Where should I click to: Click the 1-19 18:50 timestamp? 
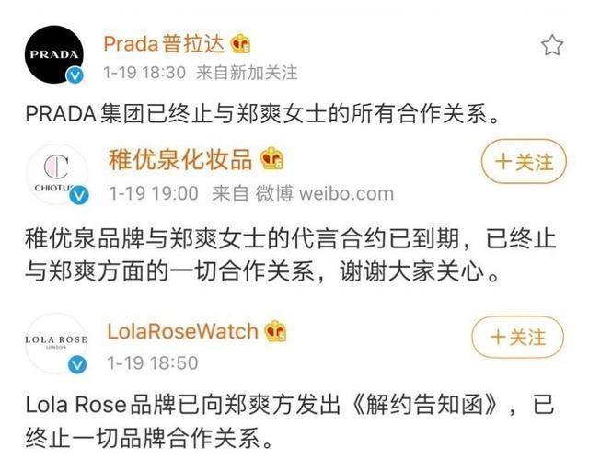coord(153,363)
